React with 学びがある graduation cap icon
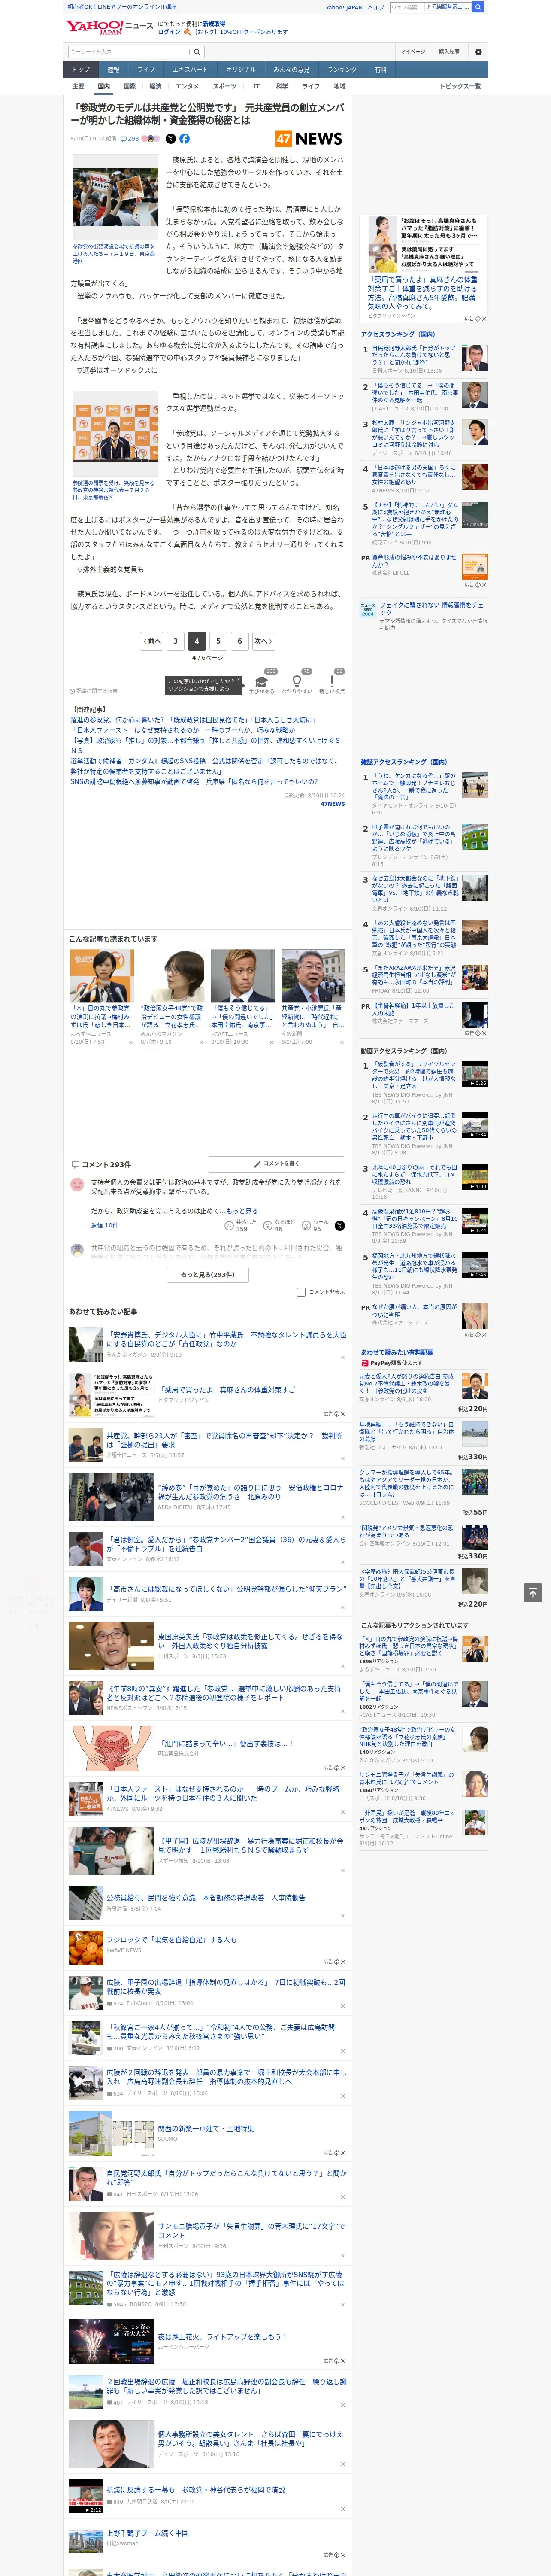 [x=262, y=682]
